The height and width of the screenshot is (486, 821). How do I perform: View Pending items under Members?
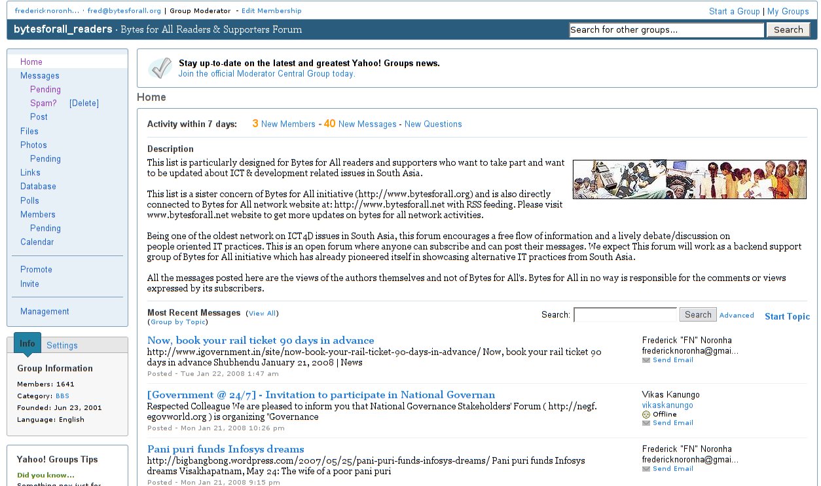tap(45, 228)
